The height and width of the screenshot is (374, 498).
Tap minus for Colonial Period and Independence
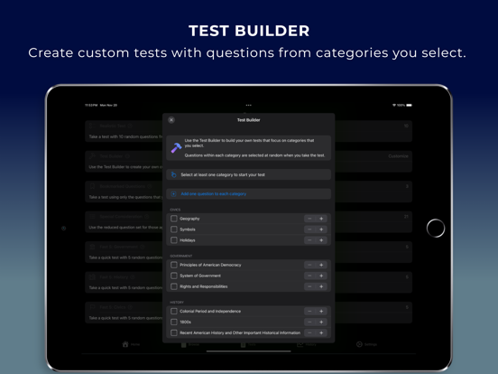(309, 312)
